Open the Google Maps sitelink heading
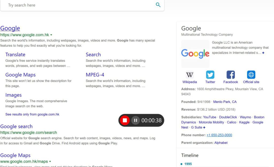The image size is (274, 167). pyautogui.click(x=20, y=75)
